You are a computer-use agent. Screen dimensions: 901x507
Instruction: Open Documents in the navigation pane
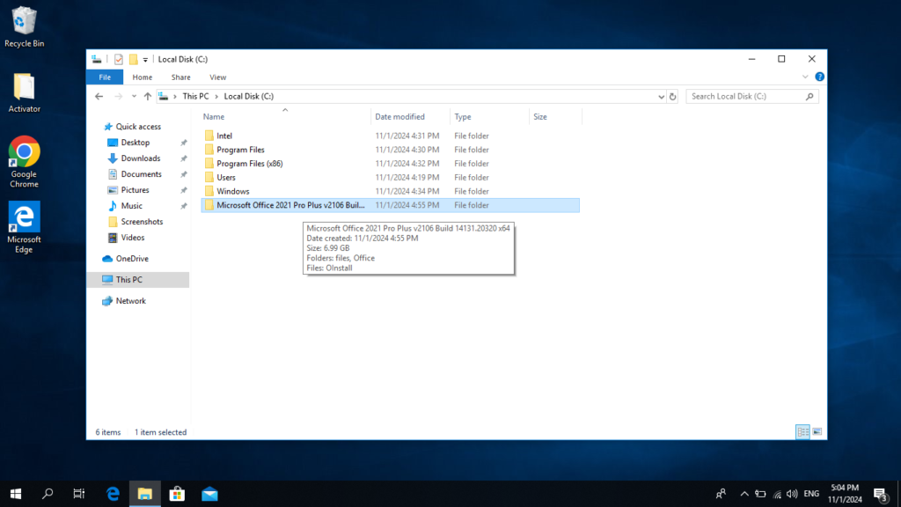[x=141, y=174]
